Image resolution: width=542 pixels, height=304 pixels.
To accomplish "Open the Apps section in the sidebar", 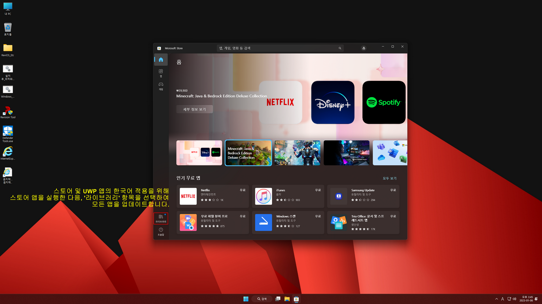I will [161, 73].
